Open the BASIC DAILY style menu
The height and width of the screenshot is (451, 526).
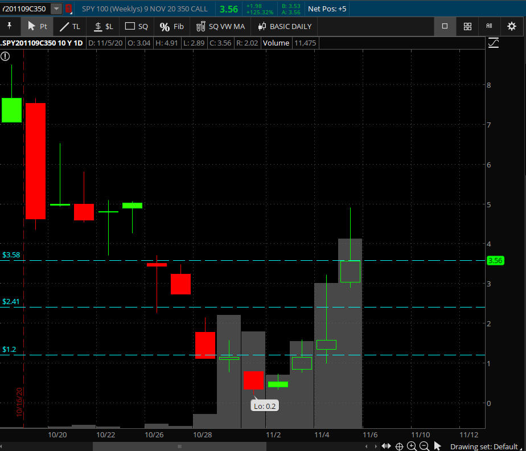click(x=285, y=26)
